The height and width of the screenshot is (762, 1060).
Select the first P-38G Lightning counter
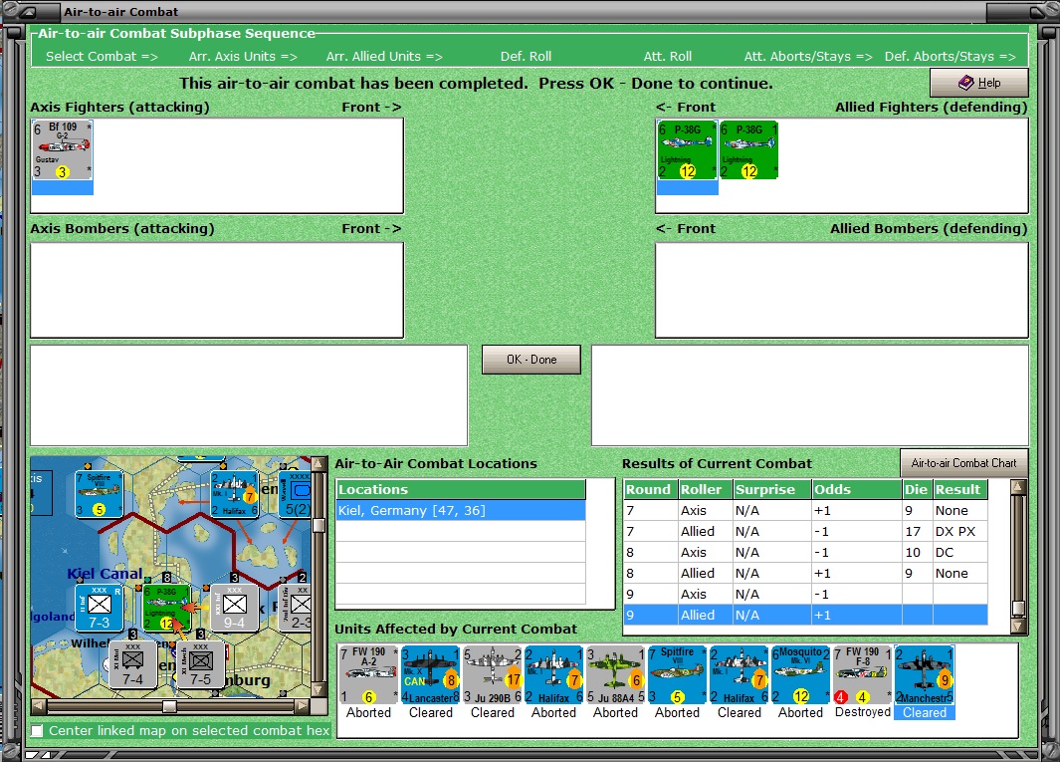click(687, 150)
